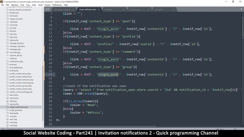Open the File menu
244x137 pixels.
(2, 5)
